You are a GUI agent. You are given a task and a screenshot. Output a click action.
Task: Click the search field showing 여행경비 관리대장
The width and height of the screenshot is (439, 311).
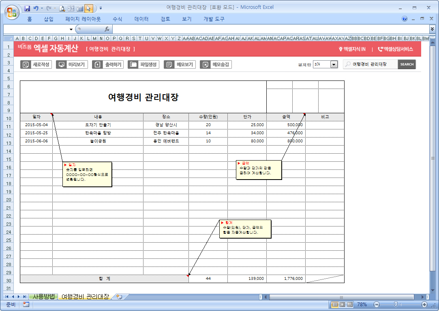tap(370, 64)
